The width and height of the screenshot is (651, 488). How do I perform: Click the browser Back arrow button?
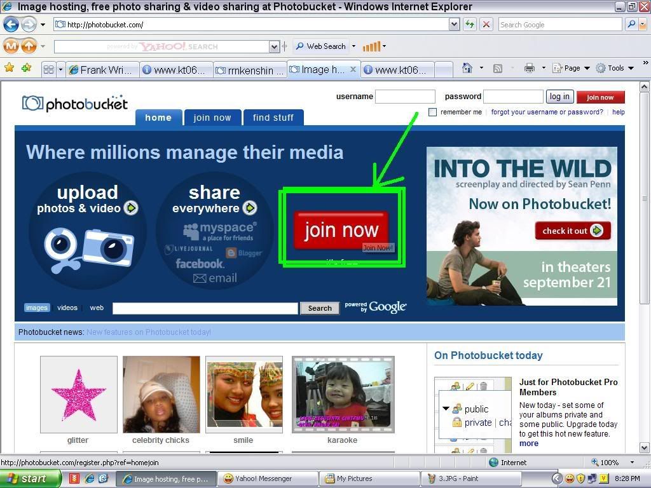pyautogui.click(x=11, y=25)
